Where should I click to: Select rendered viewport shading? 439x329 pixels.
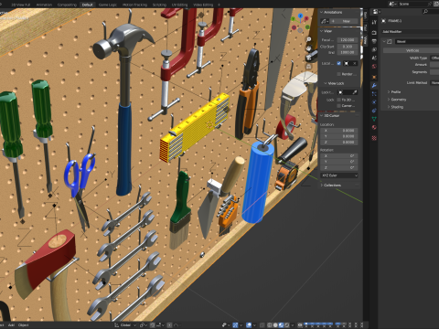click(286, 325)
